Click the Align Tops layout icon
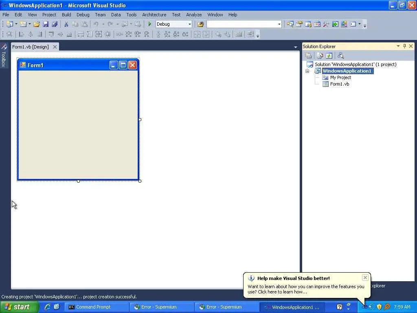This screenshot has height=313, width=417. click(x=51, y=34)
